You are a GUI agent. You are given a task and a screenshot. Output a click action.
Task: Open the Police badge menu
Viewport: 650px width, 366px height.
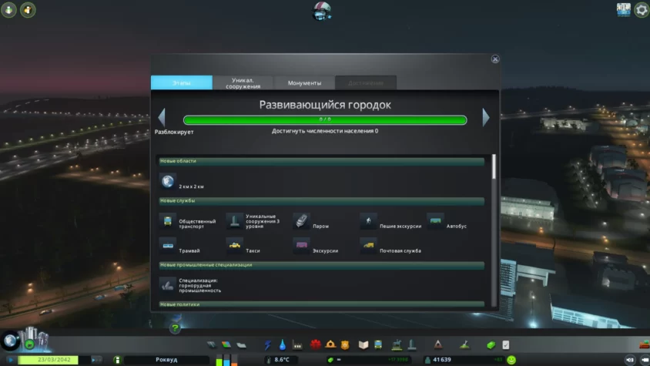tap(345, 344)
